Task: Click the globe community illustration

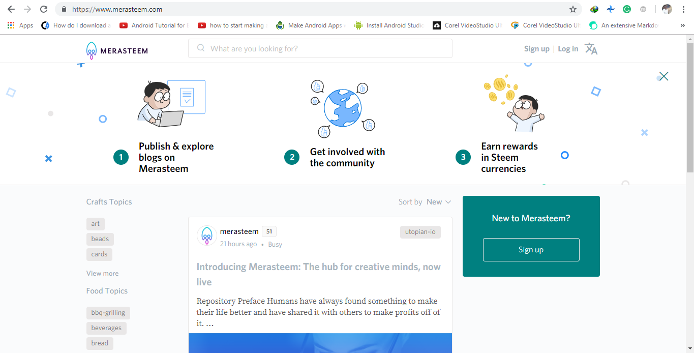Action: pyautogui.click(x=342, y=108)
